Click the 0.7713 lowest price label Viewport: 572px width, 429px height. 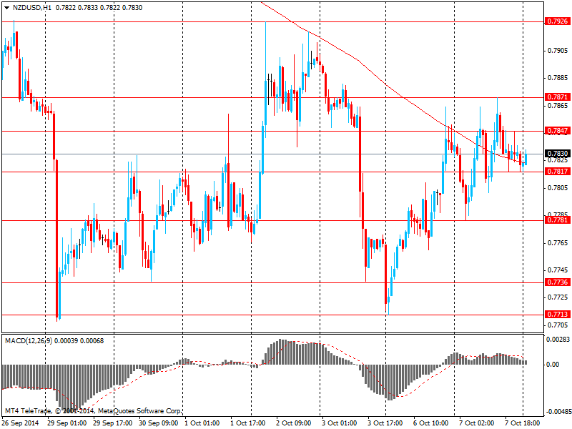click(557, 315)
